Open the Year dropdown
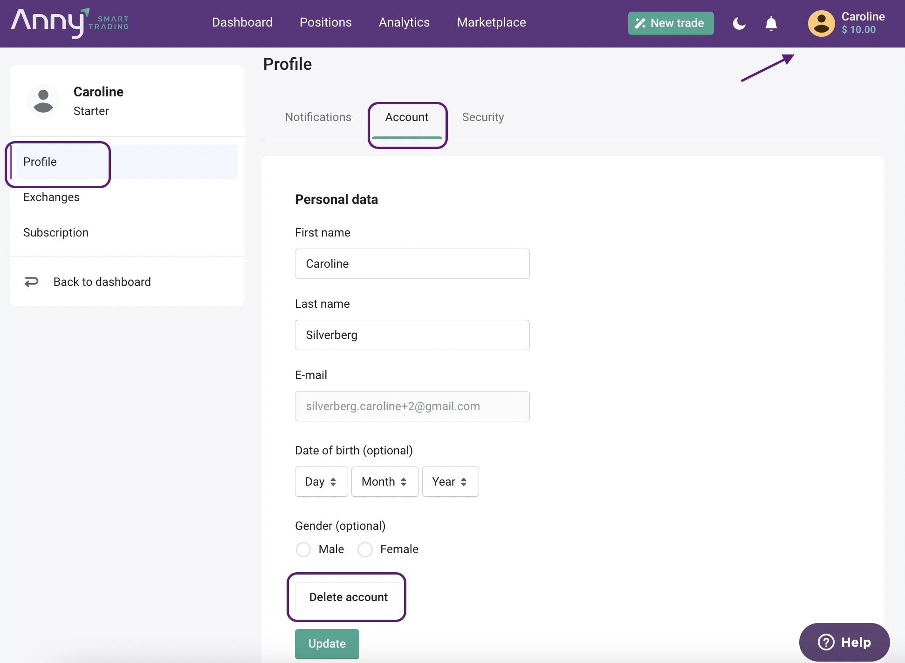The image size is (905, 663). 450,481
